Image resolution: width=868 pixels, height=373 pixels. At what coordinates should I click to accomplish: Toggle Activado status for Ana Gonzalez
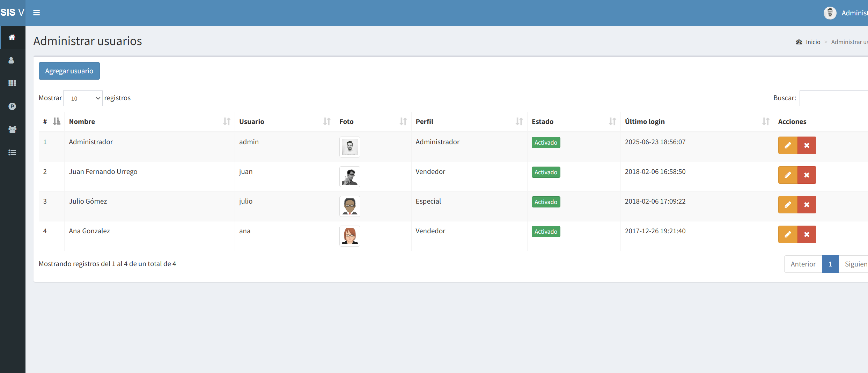[546, 232]
